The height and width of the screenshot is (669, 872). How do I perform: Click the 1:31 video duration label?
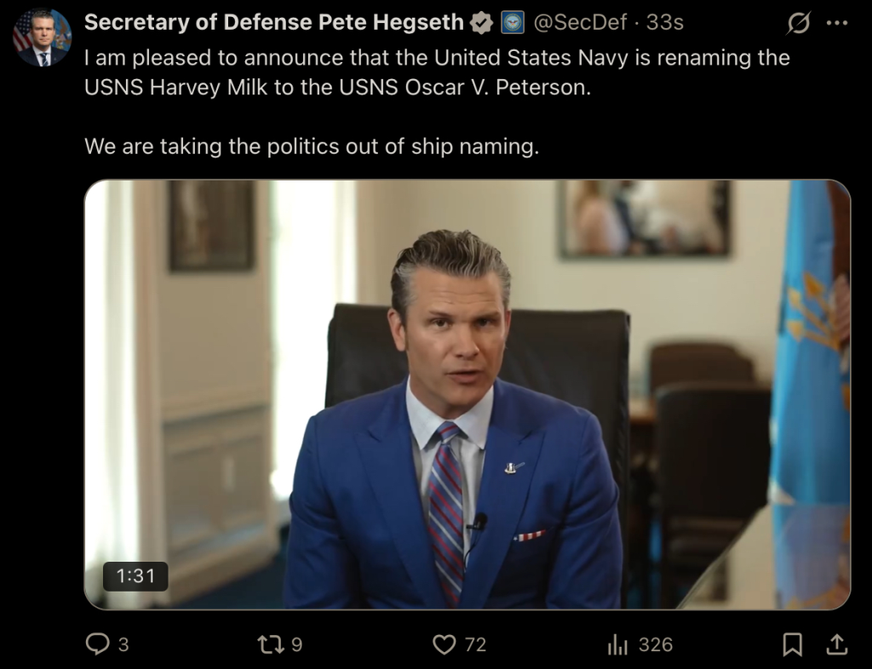[x=135, y=576]
